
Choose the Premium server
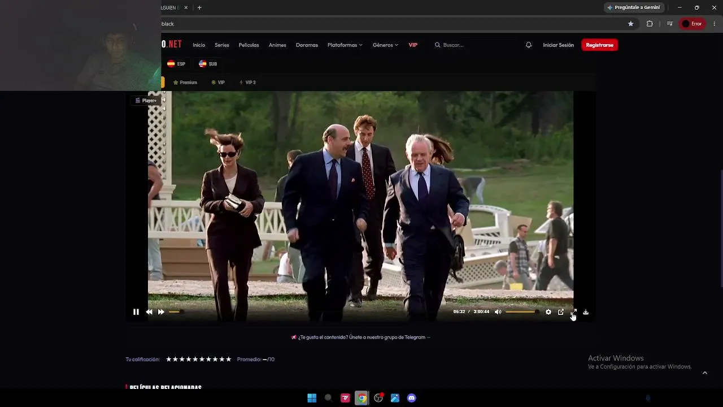point(185,83)
